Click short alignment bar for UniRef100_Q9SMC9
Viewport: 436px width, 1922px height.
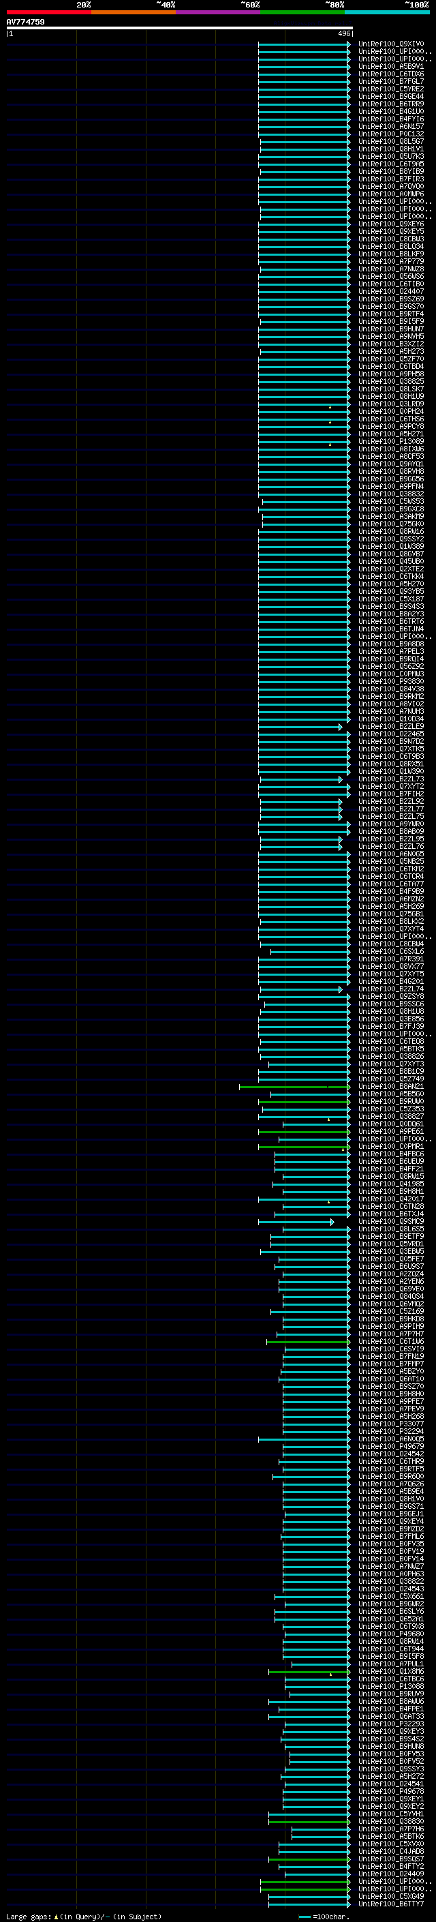pos(296,1222)
